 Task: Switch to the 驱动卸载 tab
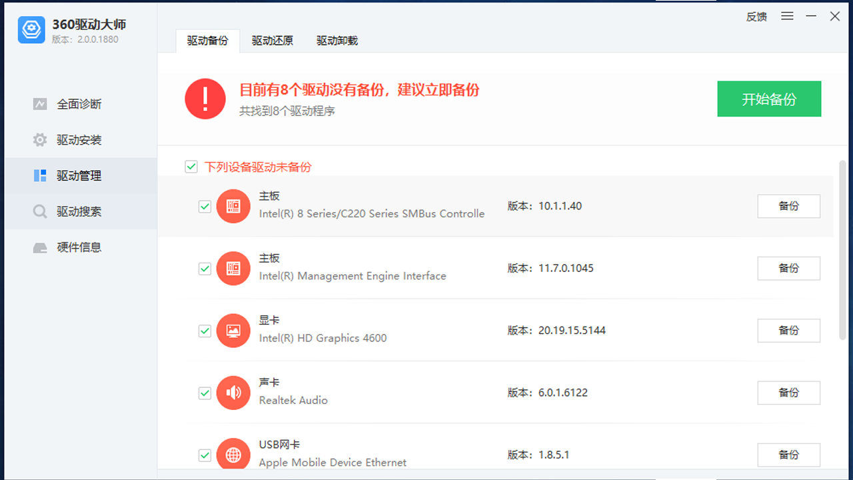(336, 41)
